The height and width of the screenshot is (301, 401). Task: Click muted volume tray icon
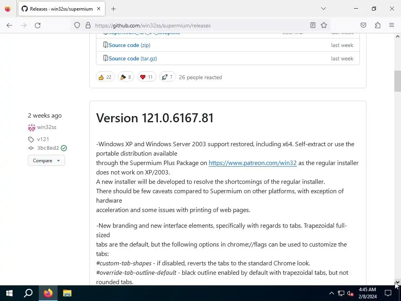pos(350,293)
